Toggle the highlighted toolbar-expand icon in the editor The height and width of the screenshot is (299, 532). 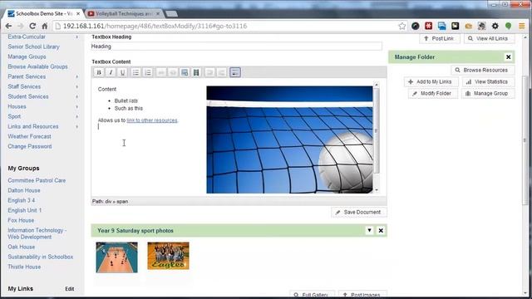(x=234, y=72)
